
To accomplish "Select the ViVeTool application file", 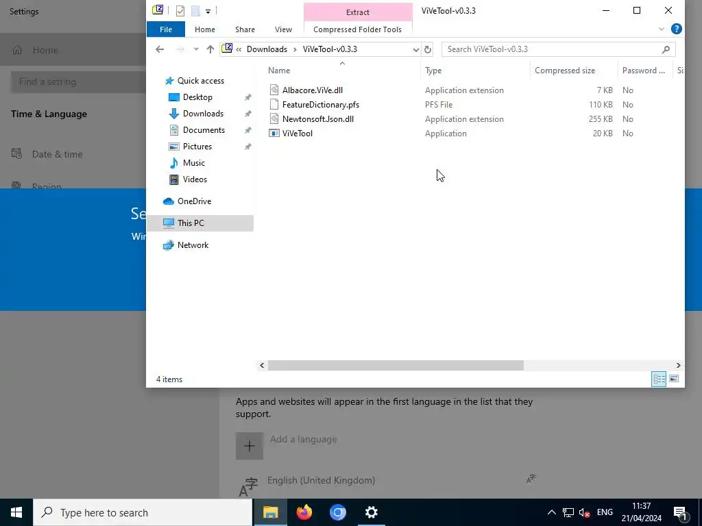I will (x=298, y=134).
